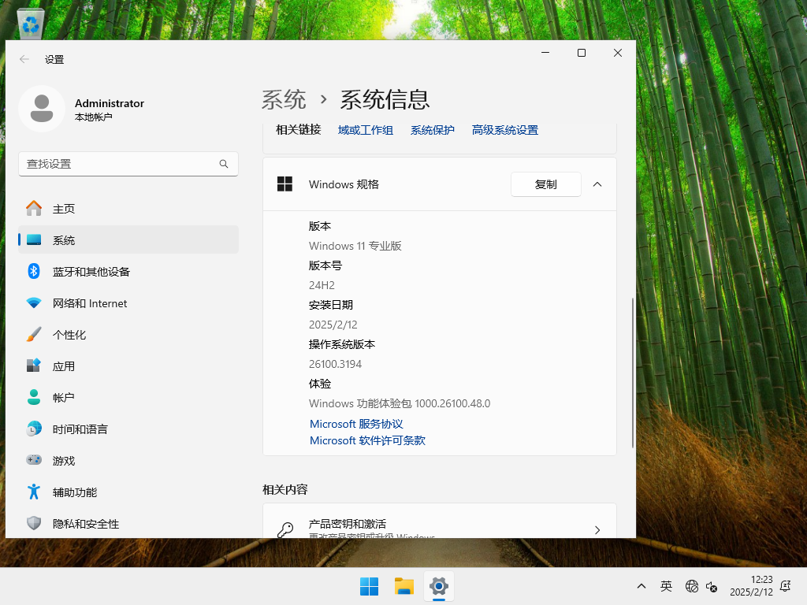Open the 主页 (Home) section in sidebar
The width and height of the screenshot is (807, 605).
[63, 208]
